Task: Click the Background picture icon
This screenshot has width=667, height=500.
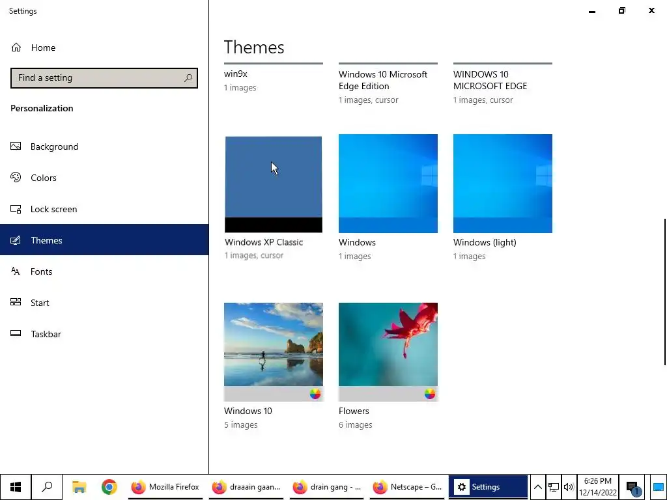Action: pos(16,146)
